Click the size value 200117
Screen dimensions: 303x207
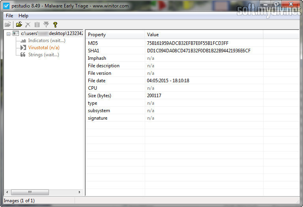pyautogui.click(x=154, y=96)
